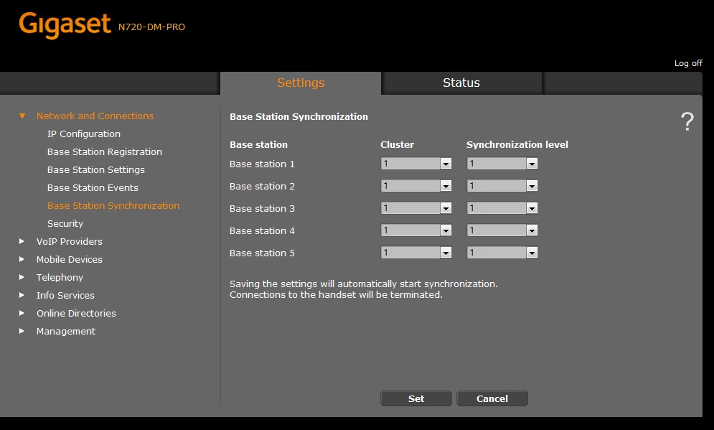This screenshot has height=430, width=714.
Task: Expand the Online Directories section
Action: coord(22,313)
